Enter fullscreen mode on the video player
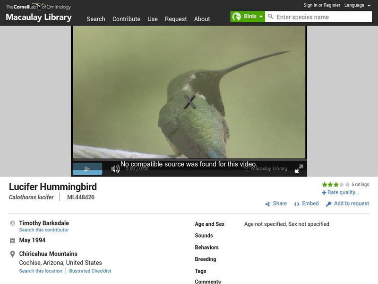This screenshot has width=378, height=284. [298, 169]
